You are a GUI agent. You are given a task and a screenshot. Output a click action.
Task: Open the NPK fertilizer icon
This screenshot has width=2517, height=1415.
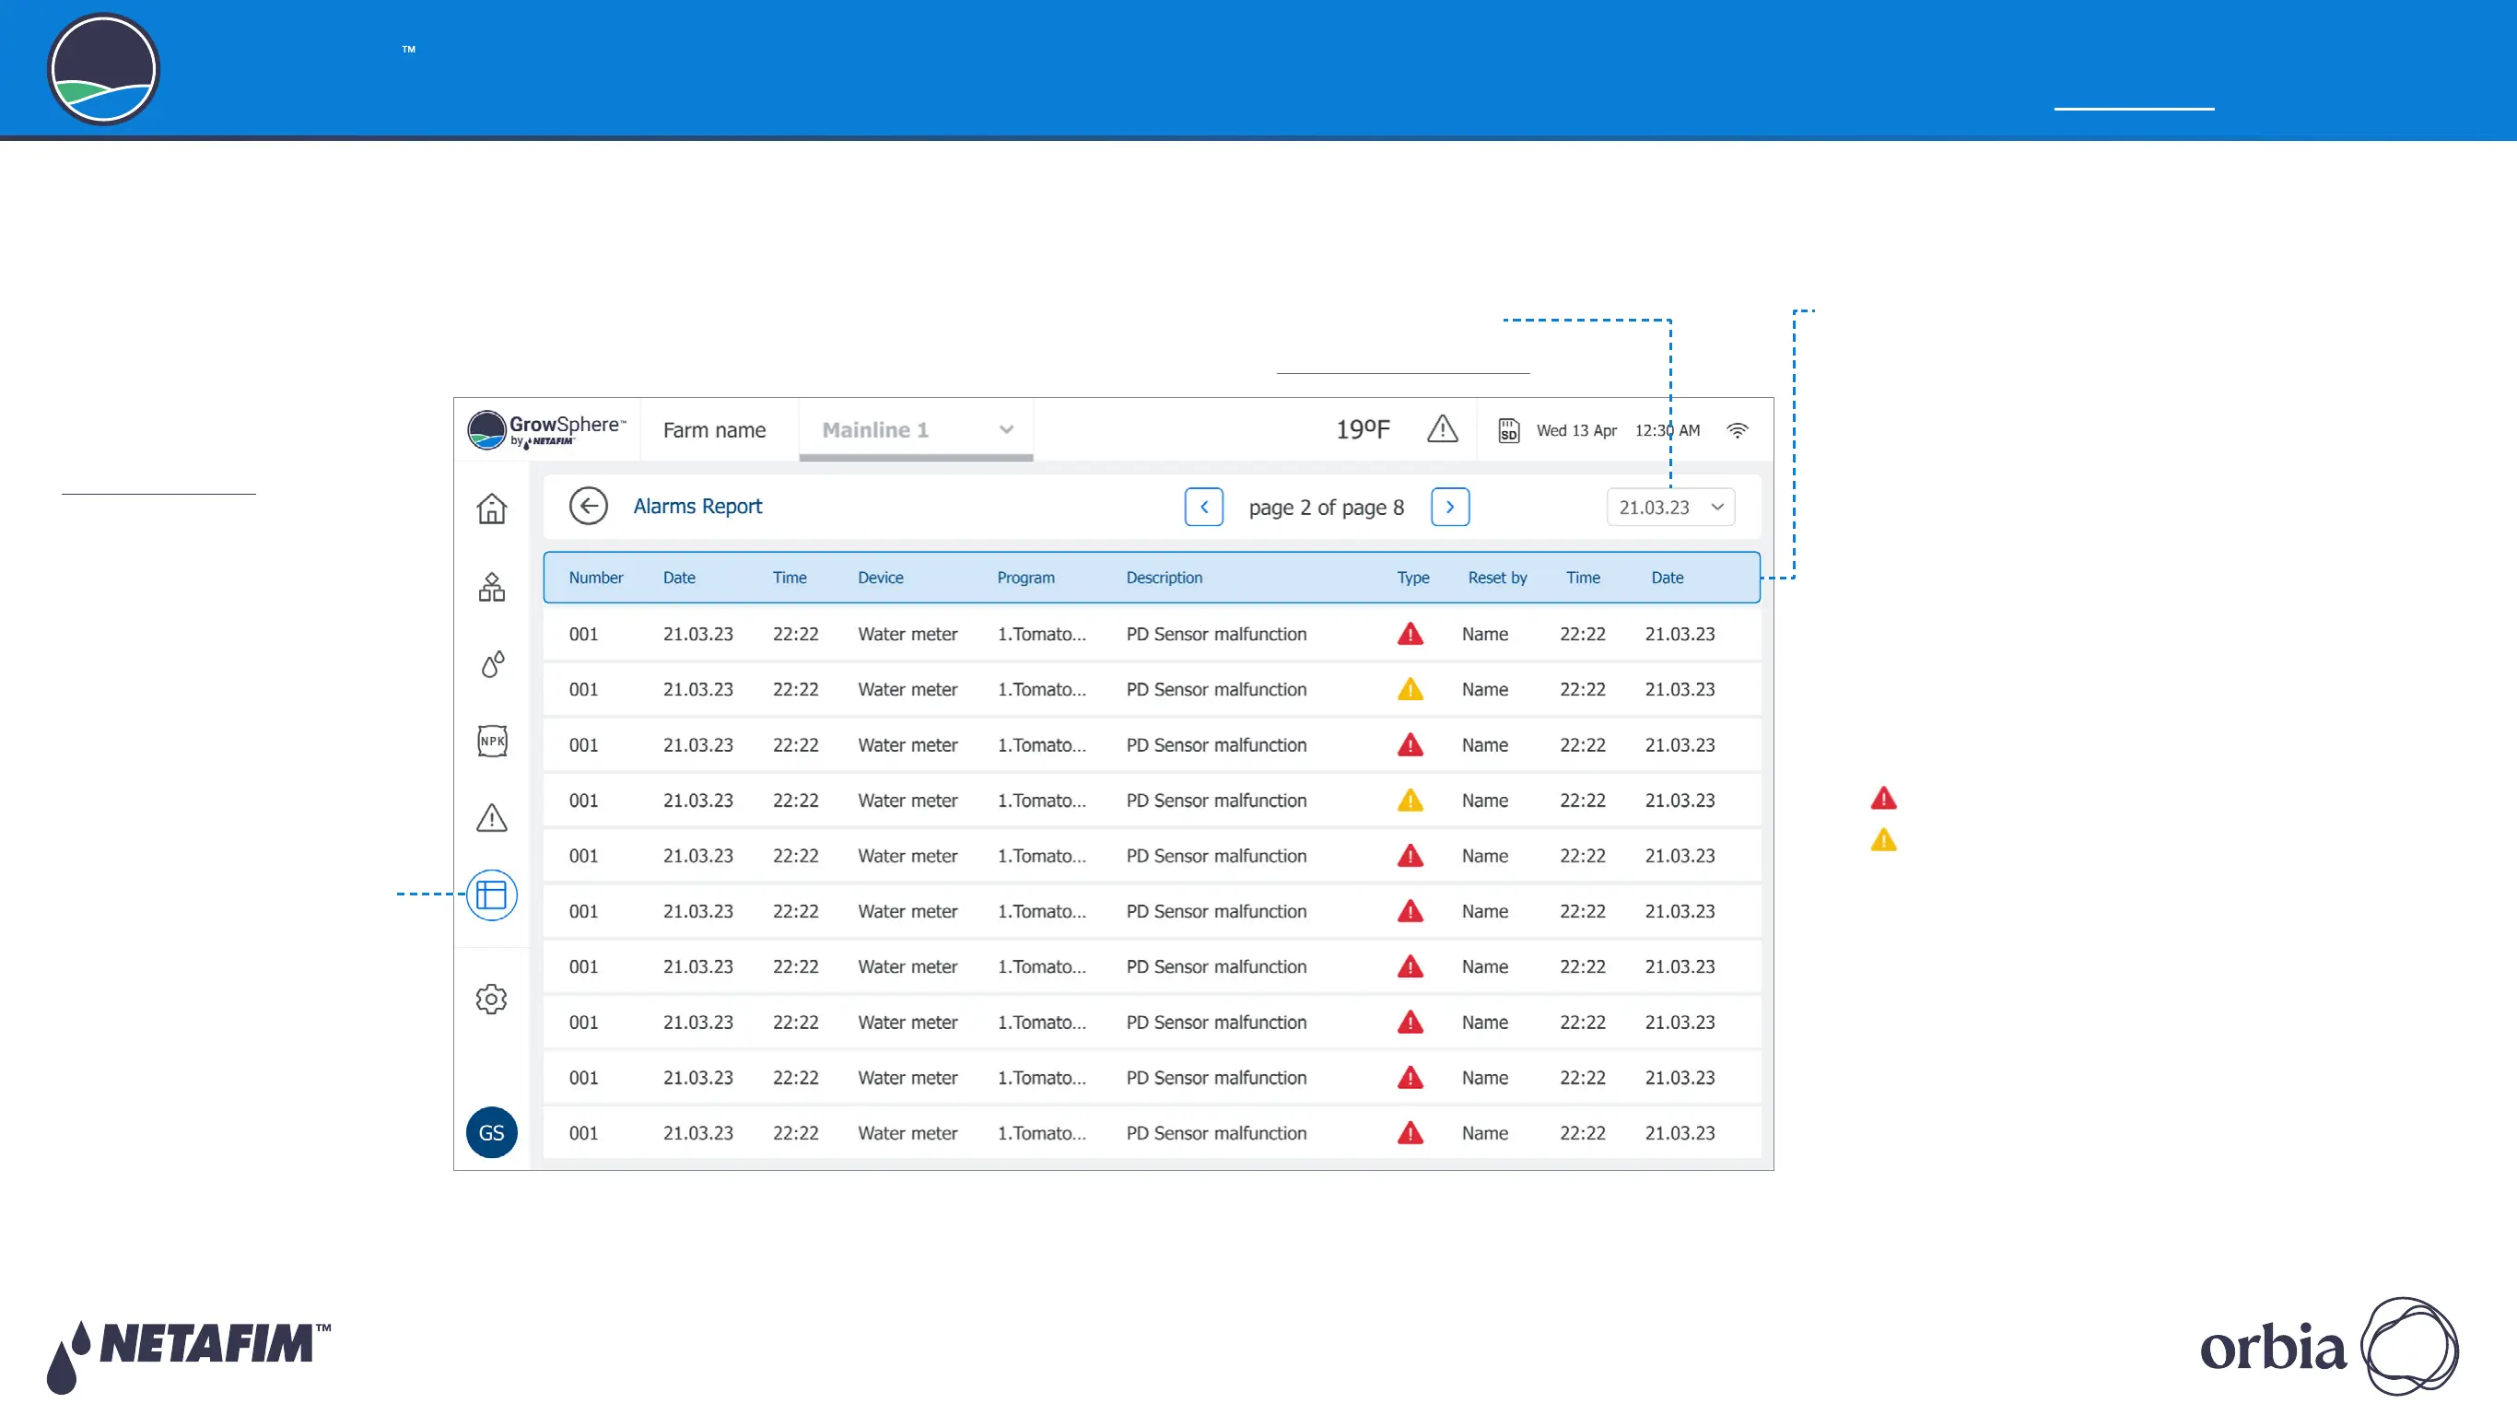pyautogui.click(x=493, y=741)
